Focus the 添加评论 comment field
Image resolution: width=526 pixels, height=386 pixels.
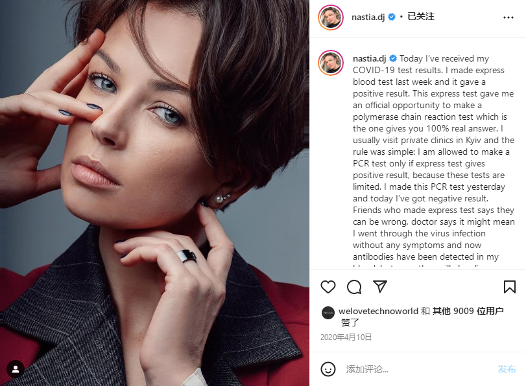click(418, 369)
